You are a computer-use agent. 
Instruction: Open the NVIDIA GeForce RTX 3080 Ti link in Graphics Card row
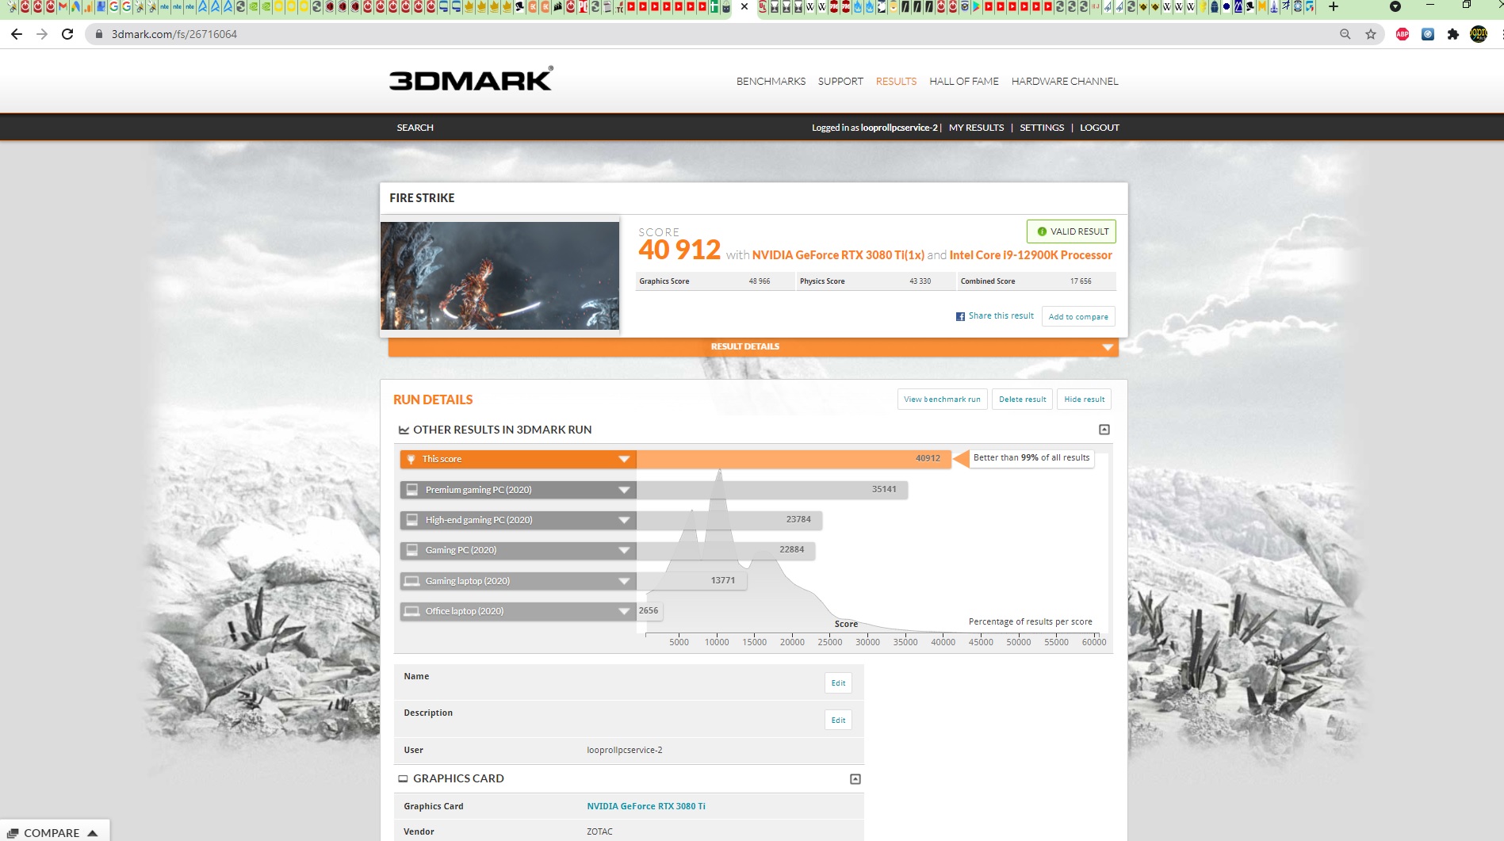[x=646, y=806]
